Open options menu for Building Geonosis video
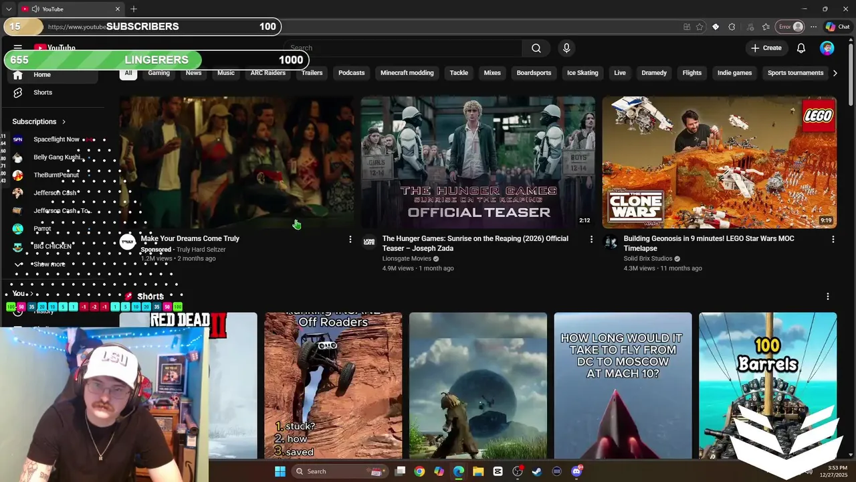This screenshot has width=856, height=482. [833, 239]
